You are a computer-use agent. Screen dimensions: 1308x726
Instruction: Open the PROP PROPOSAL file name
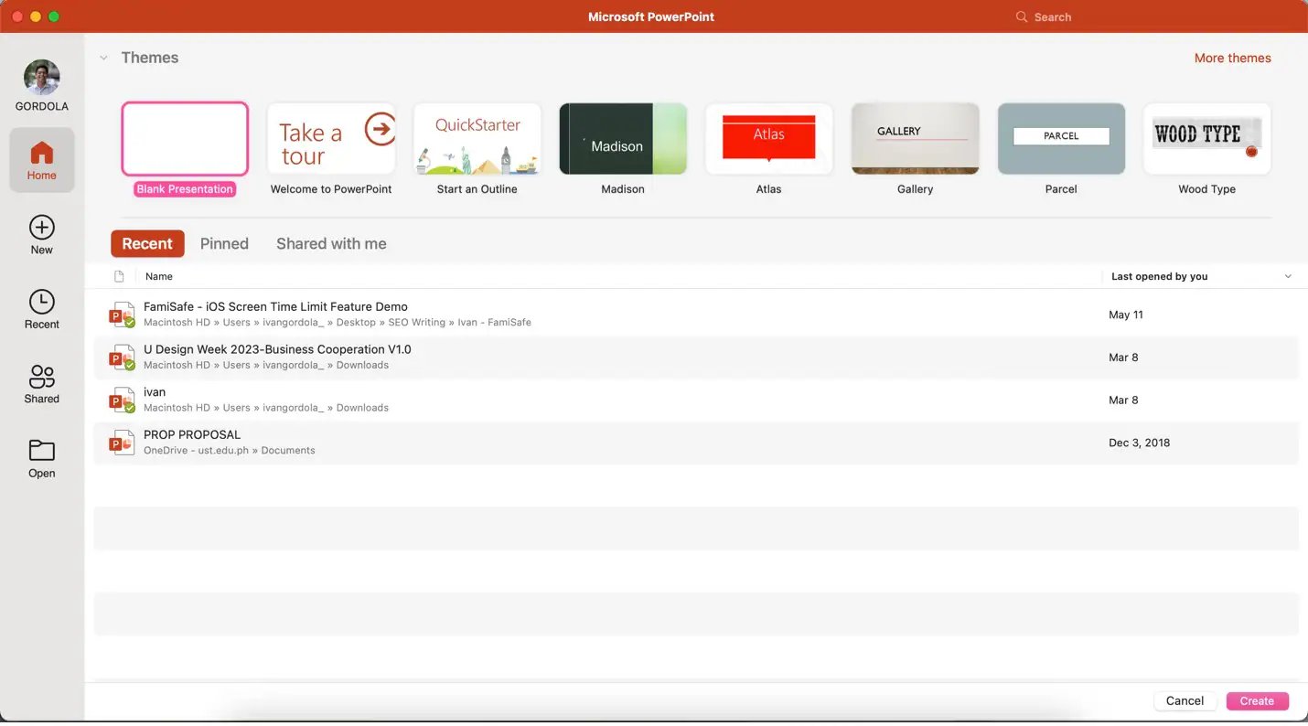[192, 435]
